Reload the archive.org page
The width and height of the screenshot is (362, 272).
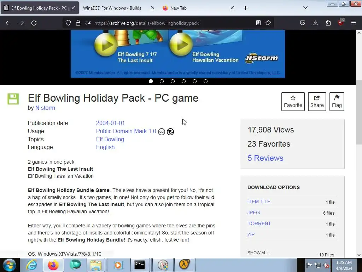(x=34, y=23)
